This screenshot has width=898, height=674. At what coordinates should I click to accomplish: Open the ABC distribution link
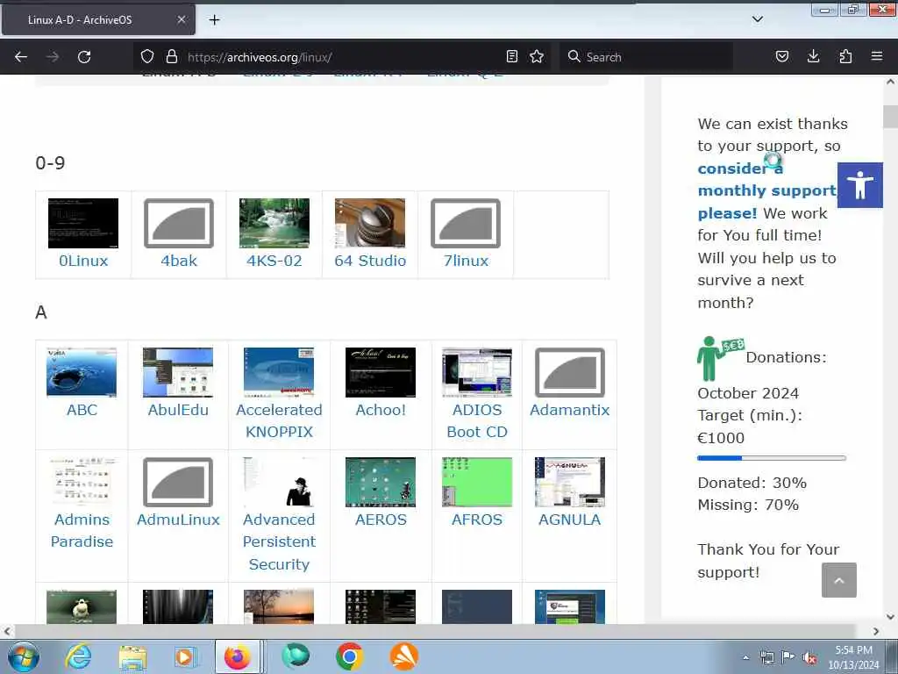[82, 410]
